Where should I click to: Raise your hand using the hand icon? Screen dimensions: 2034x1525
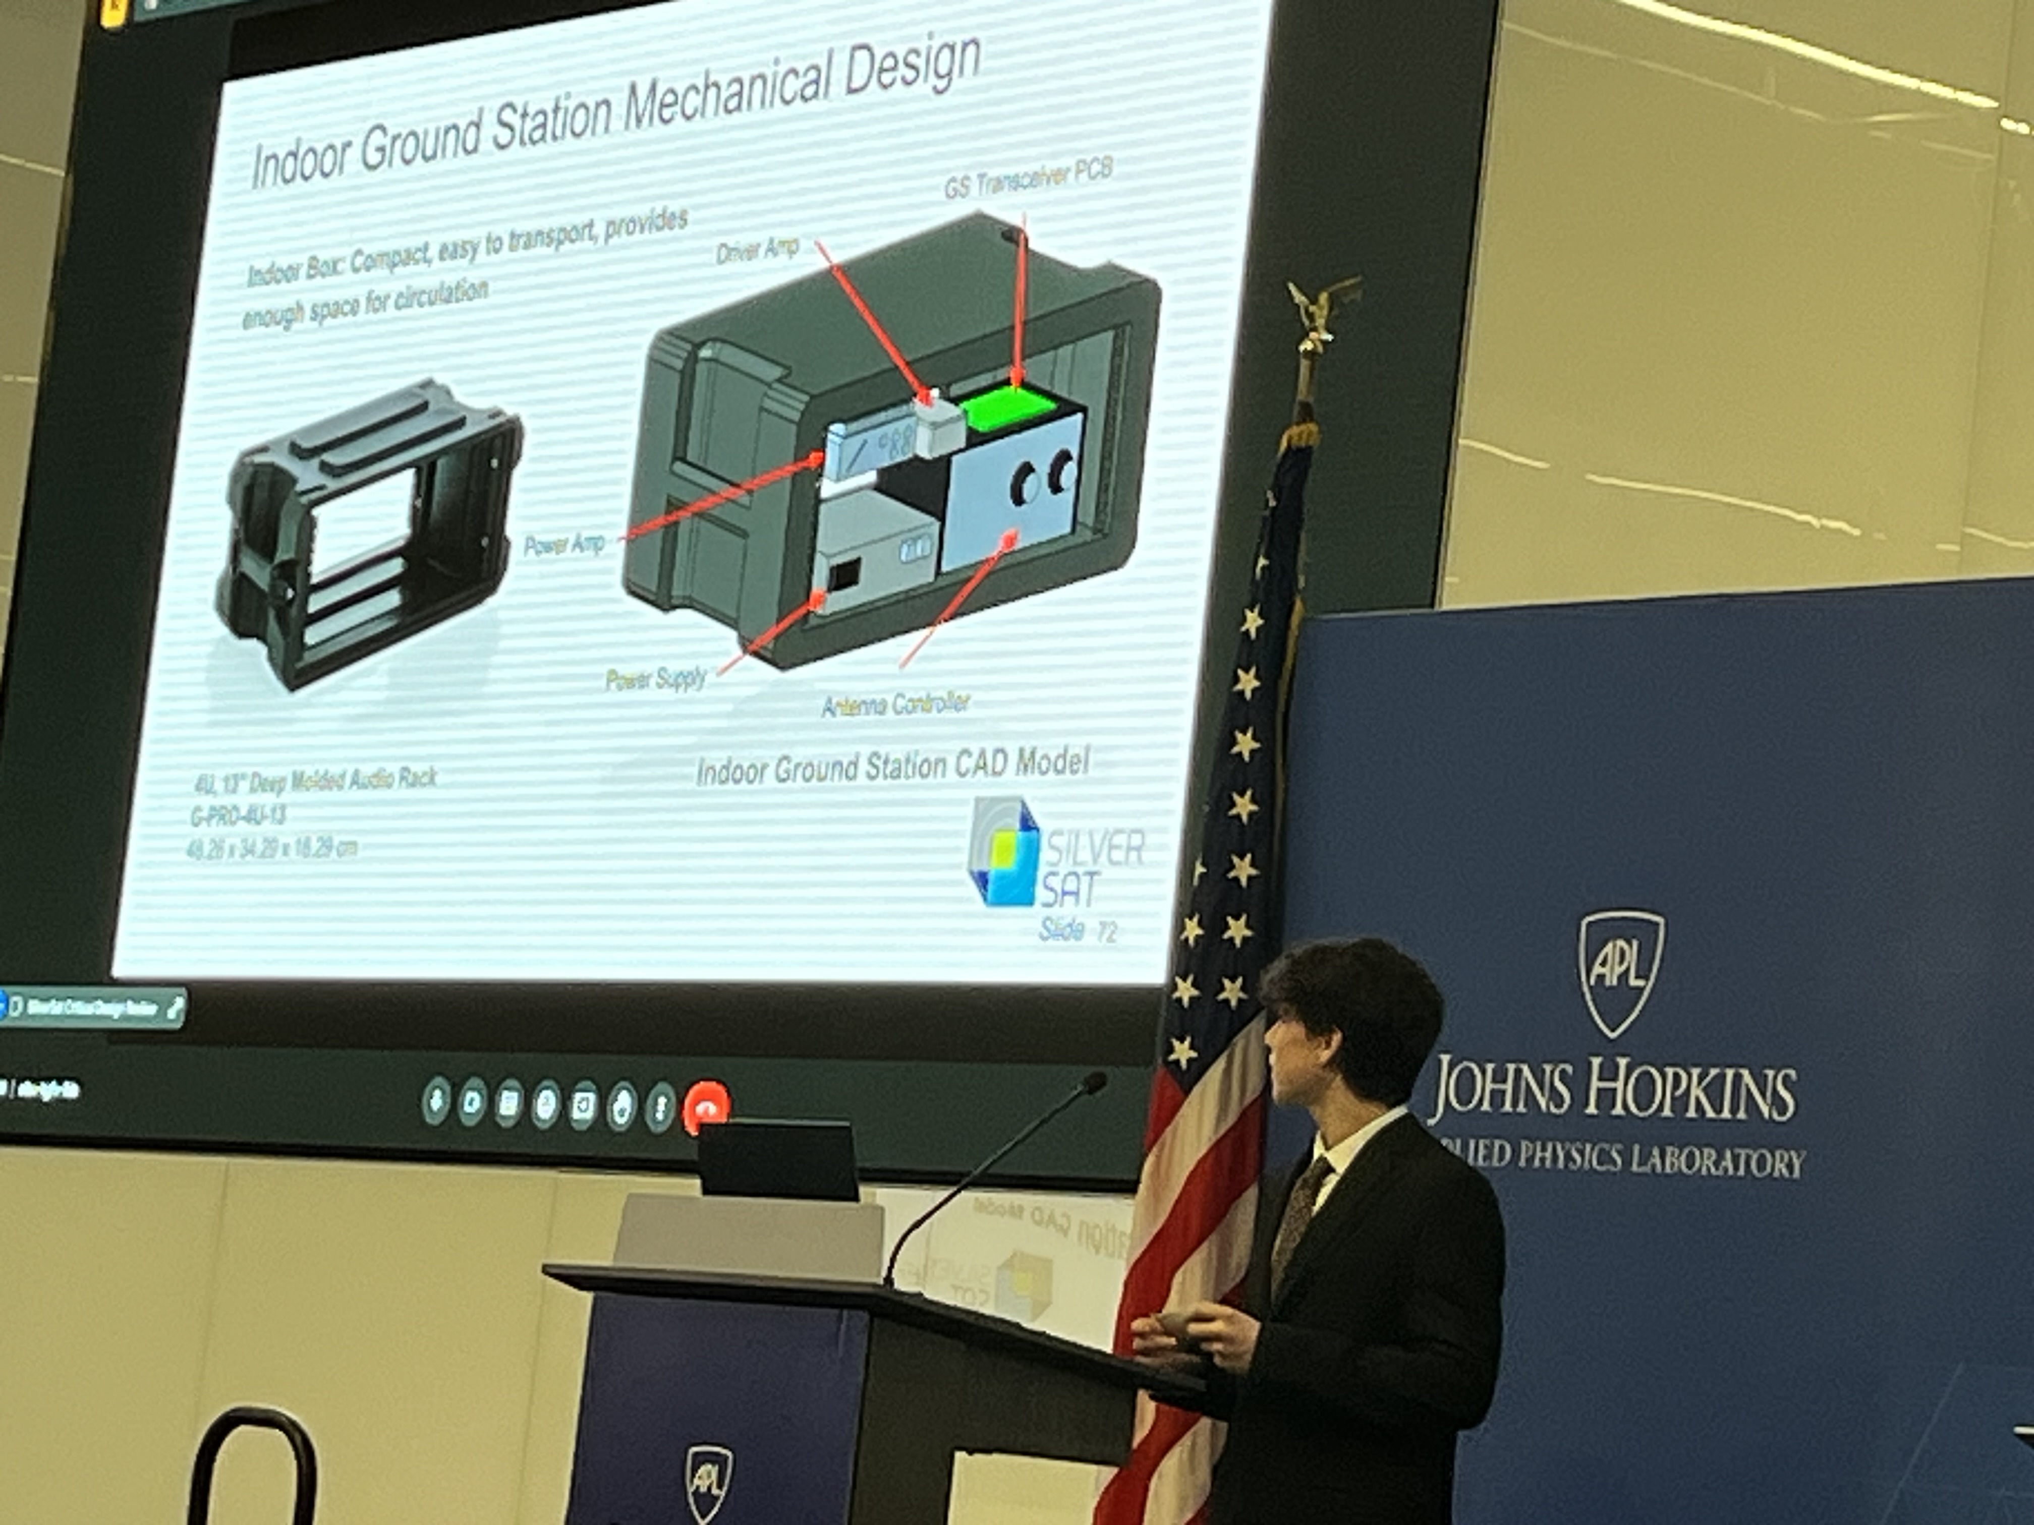pos(621,1106)
